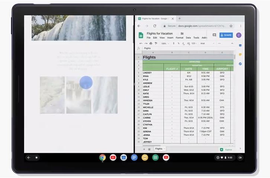Select column A header
Image resolution: width=270 pixels, height=178 pixels.
(x=153, y=52)
